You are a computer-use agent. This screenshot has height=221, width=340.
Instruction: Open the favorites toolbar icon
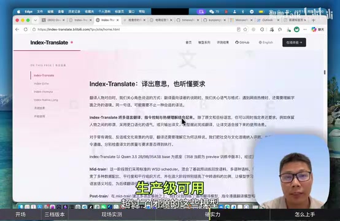[280, 29]
